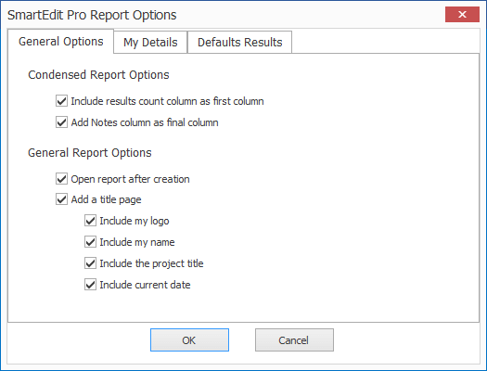Uncheck the Add a title page option

pos(61,199)
